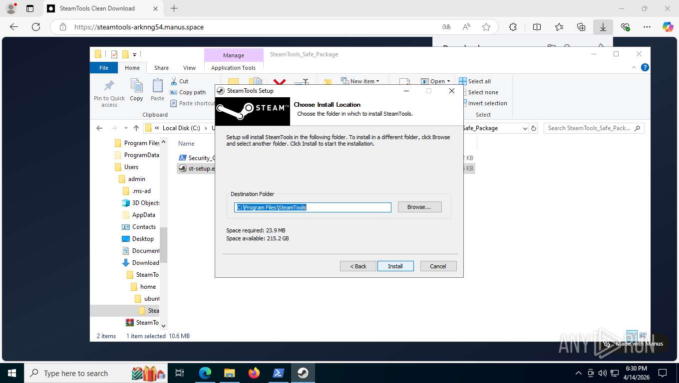The height and width of the screenshot is (383, 679).
Task: Click the Copy ribbon icon
Action: coord(136,90)
